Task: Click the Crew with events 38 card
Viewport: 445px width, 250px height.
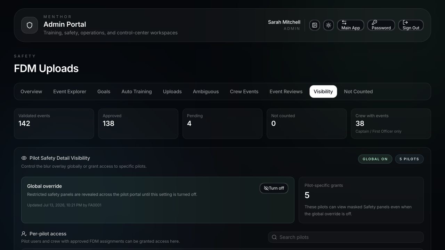Action: pos(391,124)
